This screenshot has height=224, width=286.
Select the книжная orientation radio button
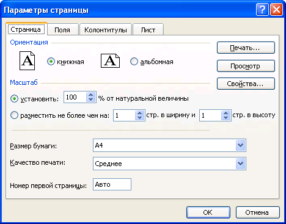tap(51, 62)
